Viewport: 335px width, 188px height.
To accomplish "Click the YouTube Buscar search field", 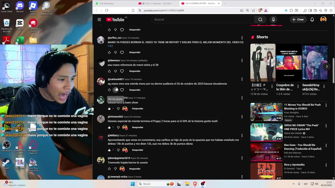I will click(x=203, y=20).
